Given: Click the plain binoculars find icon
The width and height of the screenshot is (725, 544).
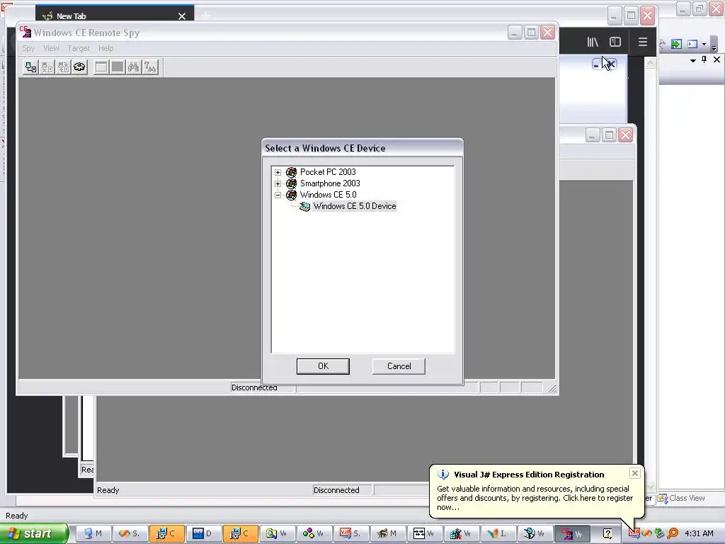Looking at the screenshot, I should point(134,67).
